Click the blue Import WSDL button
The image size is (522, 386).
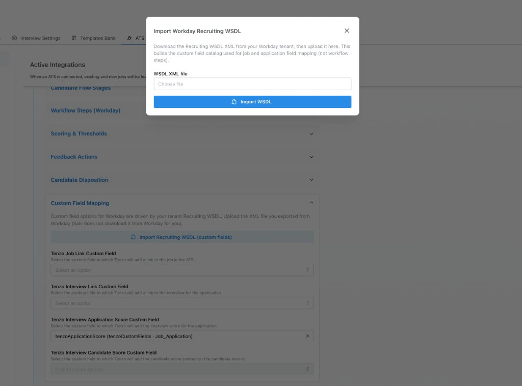252,102
